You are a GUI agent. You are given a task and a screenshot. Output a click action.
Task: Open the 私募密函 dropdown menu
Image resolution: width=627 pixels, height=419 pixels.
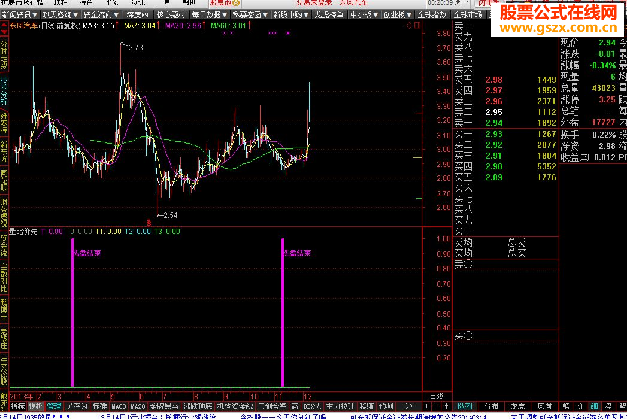[250, 15]
